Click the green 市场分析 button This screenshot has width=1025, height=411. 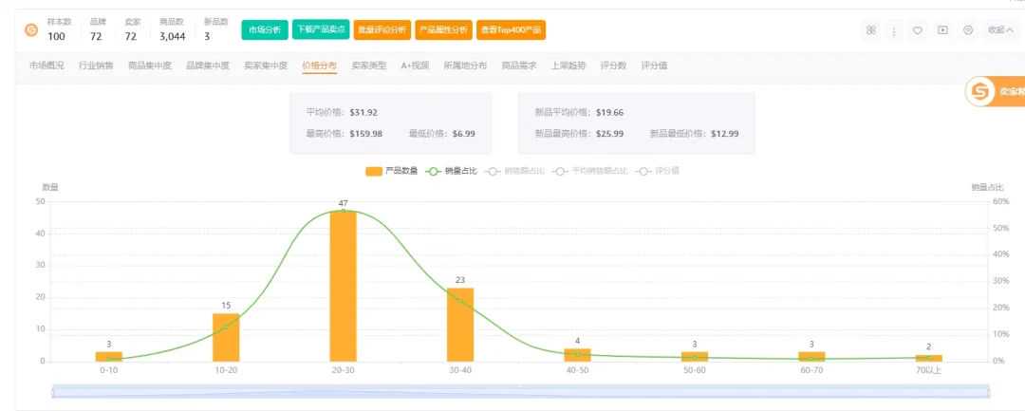(x=264, y=30)
